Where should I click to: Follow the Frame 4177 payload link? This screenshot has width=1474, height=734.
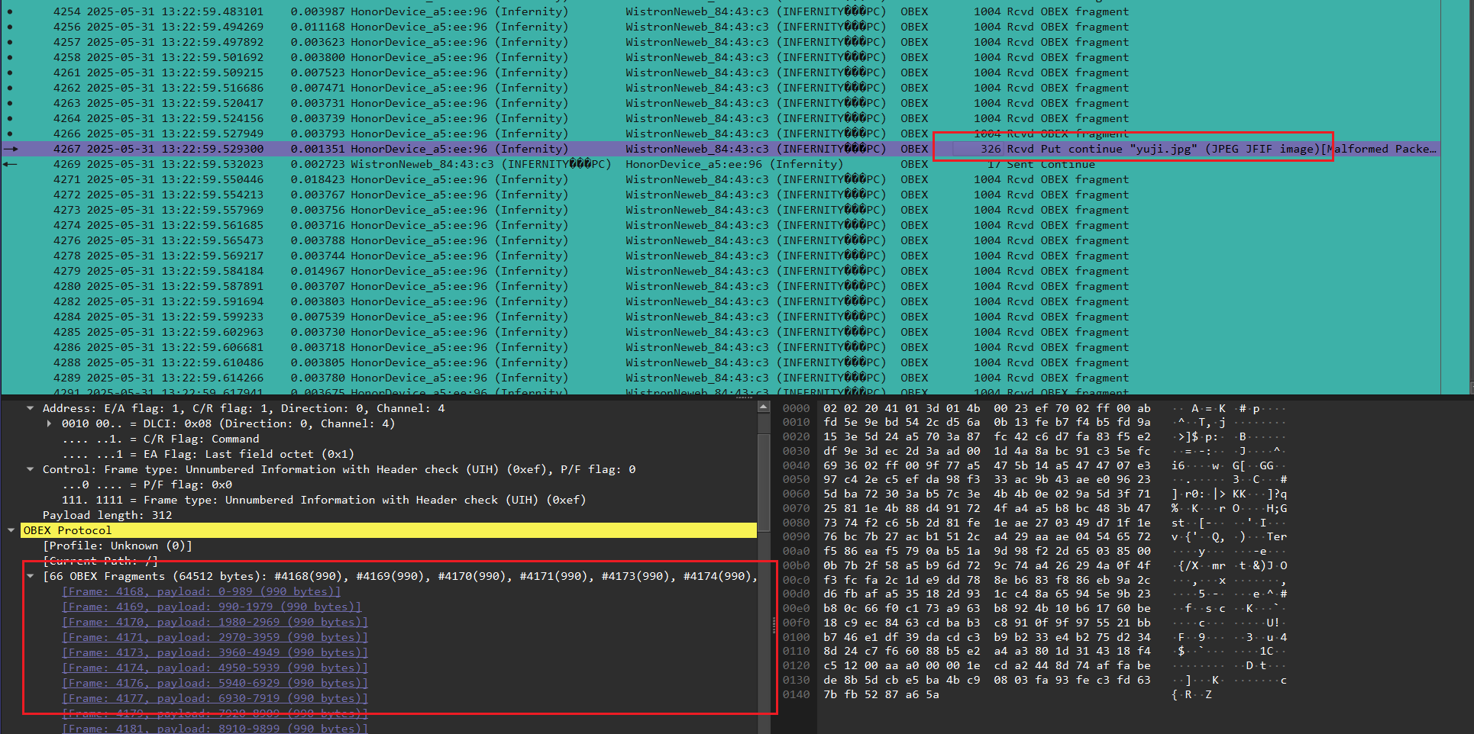click(x=215, y=698)
